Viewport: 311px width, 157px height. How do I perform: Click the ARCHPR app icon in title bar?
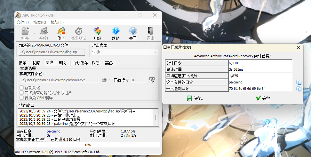[18, 15]
